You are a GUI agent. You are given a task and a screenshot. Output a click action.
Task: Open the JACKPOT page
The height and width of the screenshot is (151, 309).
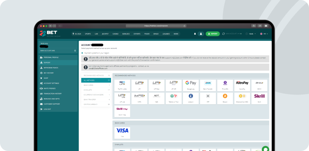tap(105, 34)
